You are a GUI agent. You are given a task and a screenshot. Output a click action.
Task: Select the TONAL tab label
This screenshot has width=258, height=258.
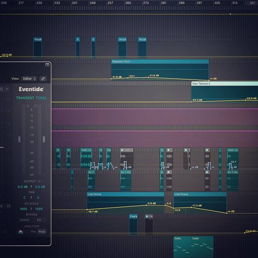tap(41, 98)
